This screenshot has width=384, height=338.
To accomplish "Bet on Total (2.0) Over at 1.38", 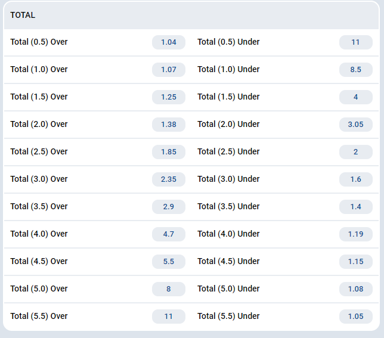I will 168,125.
